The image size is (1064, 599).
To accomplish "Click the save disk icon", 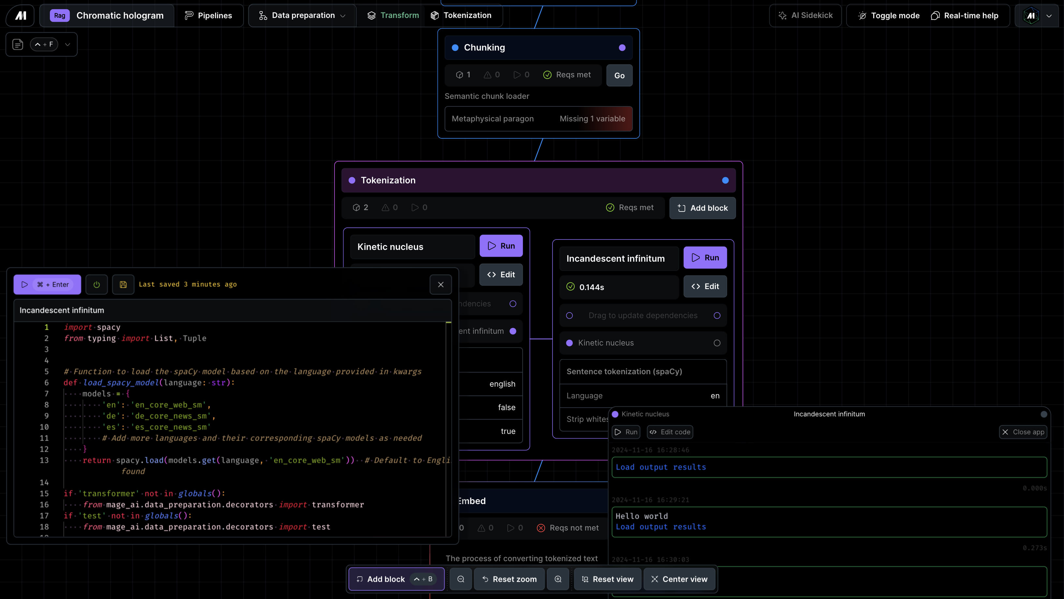I will tap(123, 284).
